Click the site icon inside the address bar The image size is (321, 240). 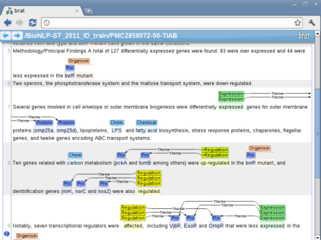tap(47, 23)
